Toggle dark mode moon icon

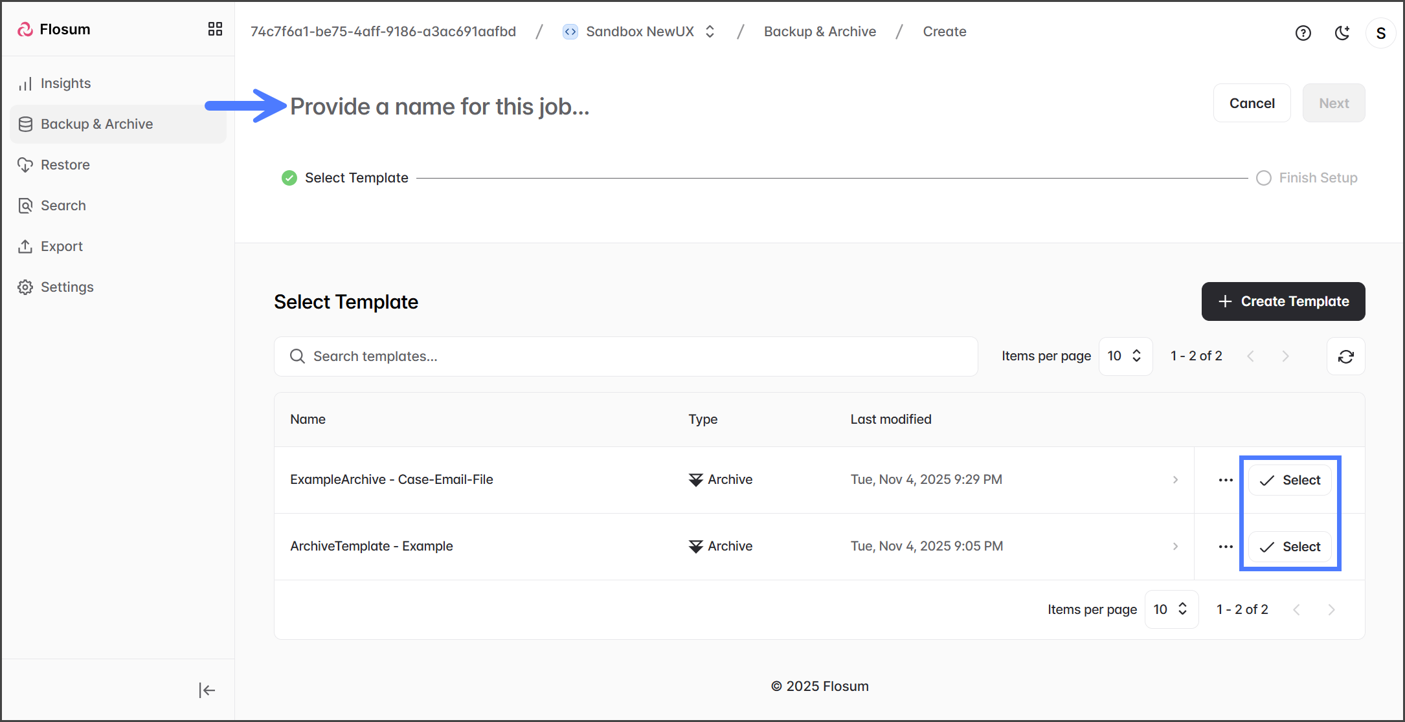[1342, 33]
